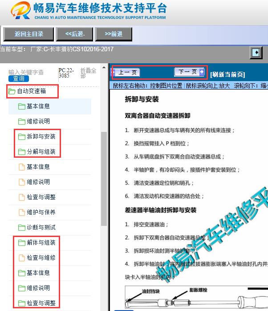This screenshot has width=268, height=311.
Task: Open the 基本信息 item with the document icon
Action: (38, 167)
